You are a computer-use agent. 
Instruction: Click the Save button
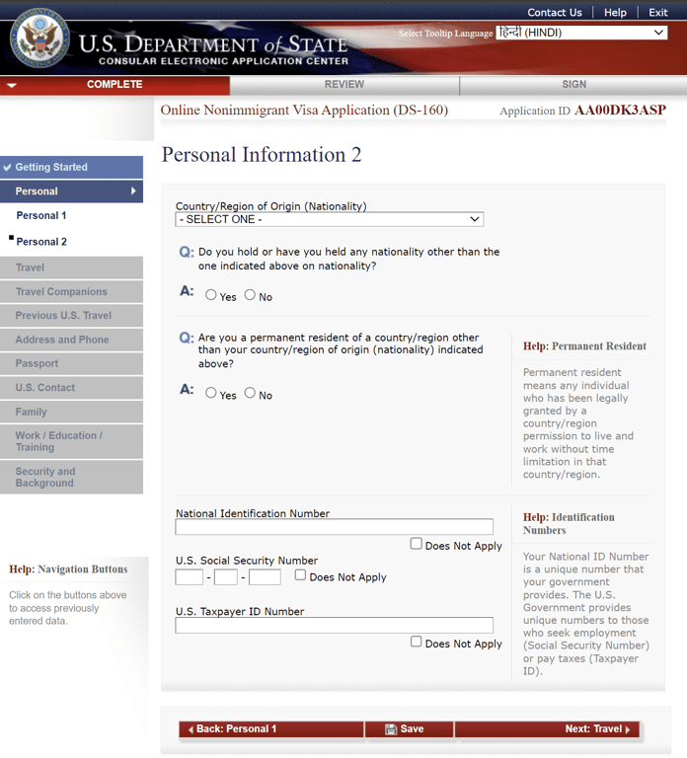[409, 729]
